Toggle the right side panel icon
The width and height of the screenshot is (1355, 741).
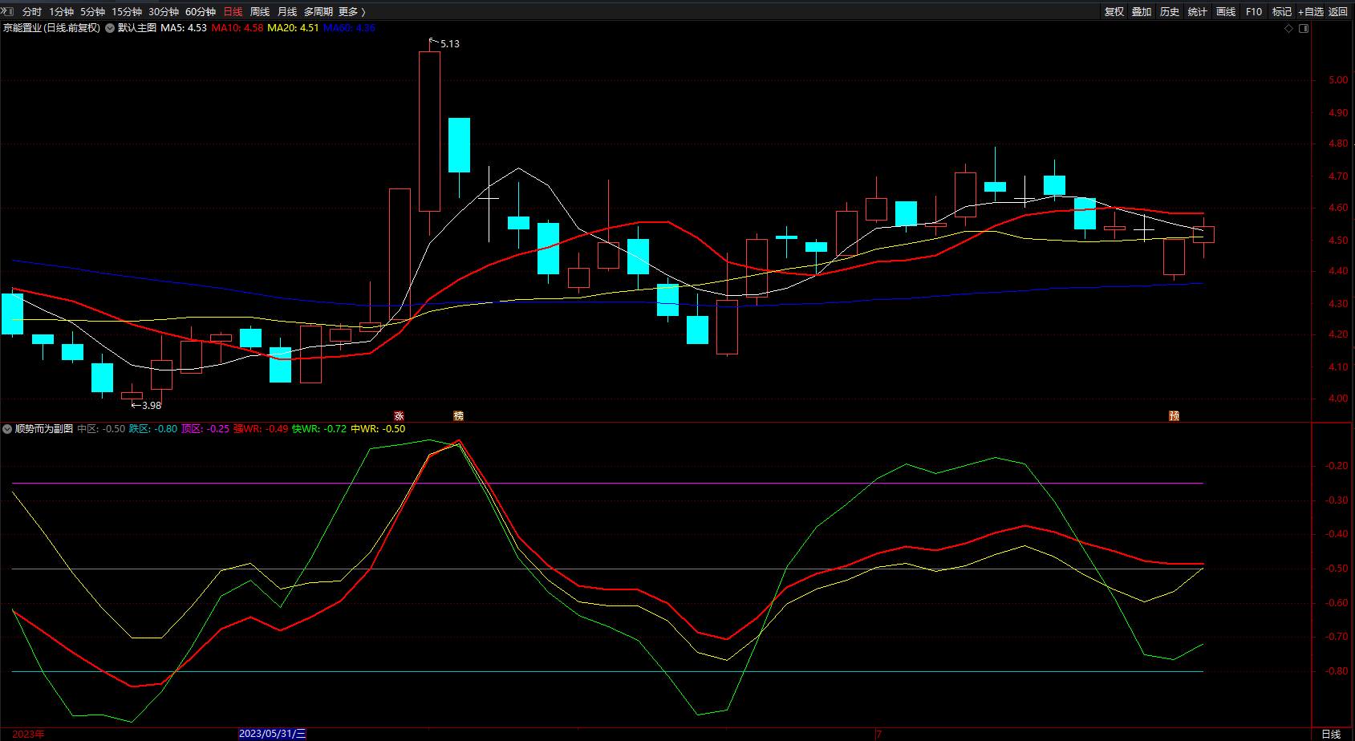(1304, 28)
